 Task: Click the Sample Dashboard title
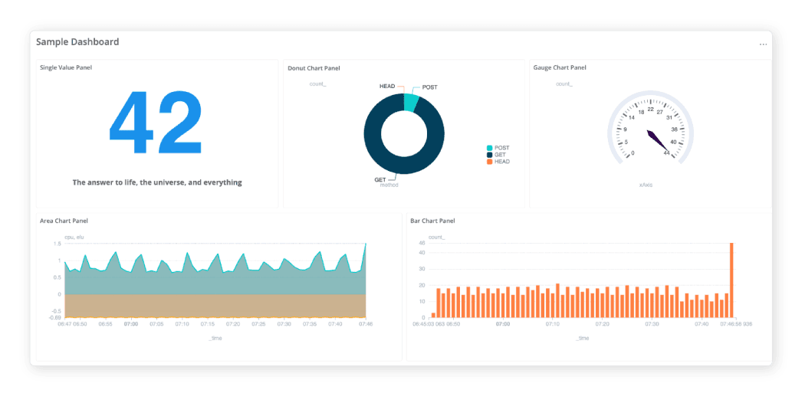77,42
